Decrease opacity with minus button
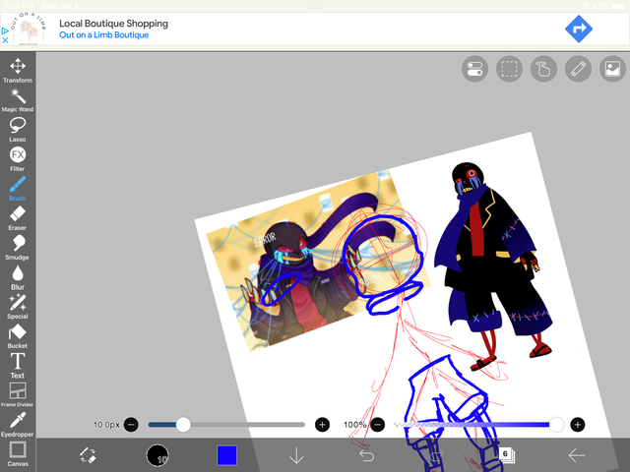The height and width of the screenshot is (472, 630). point(378,424)
